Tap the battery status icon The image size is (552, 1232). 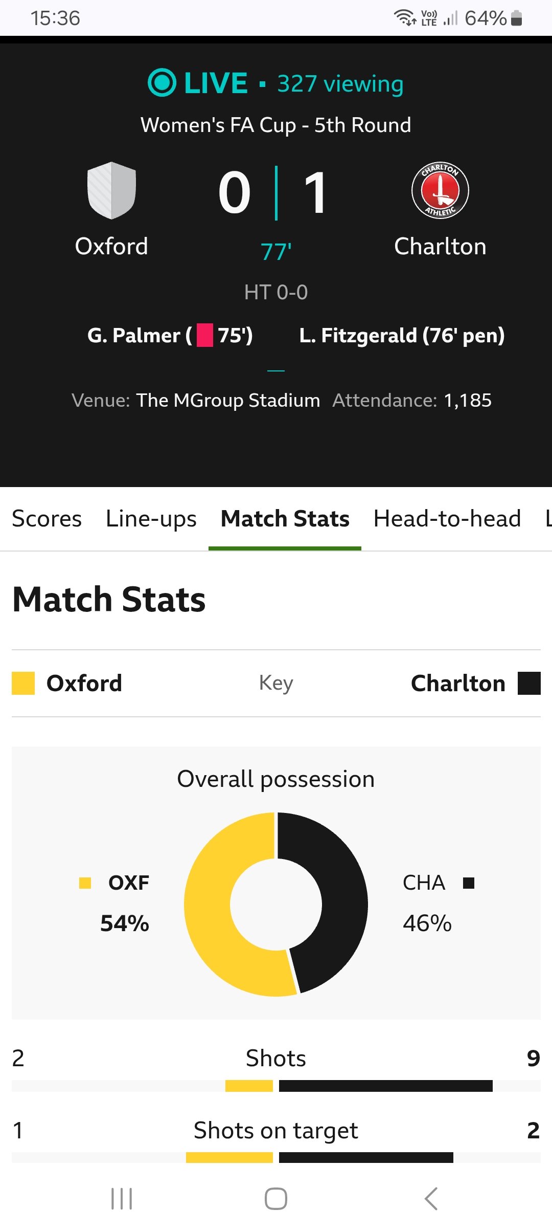(517, 18)
